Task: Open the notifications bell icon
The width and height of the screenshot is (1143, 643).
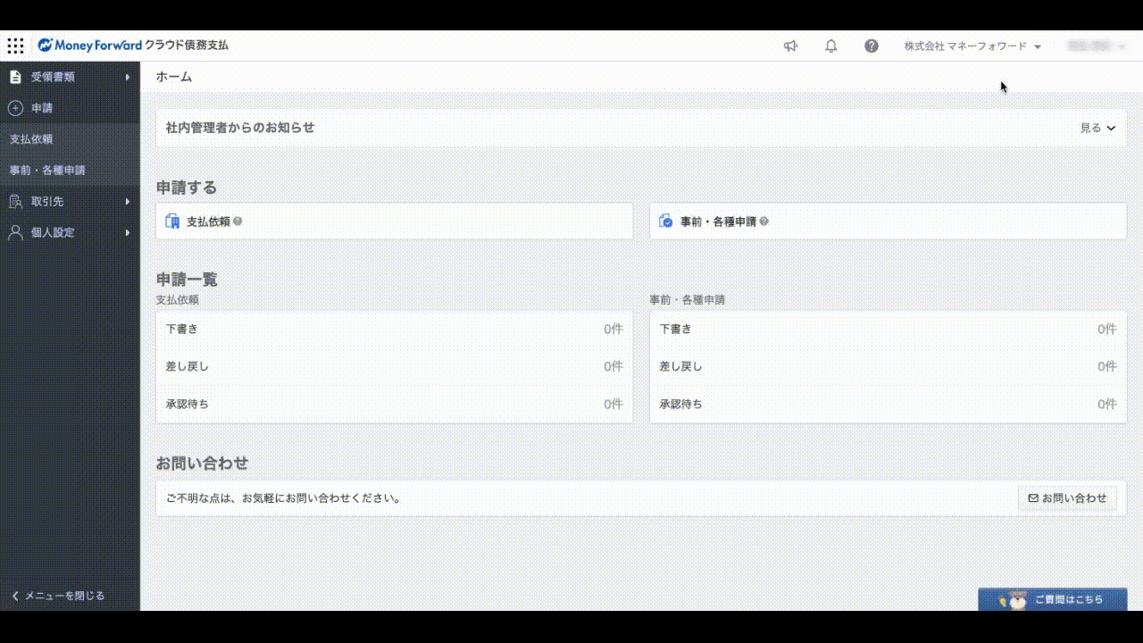Action: pos(831,46)
